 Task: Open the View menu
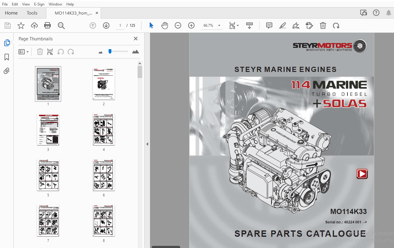(26, 4)
